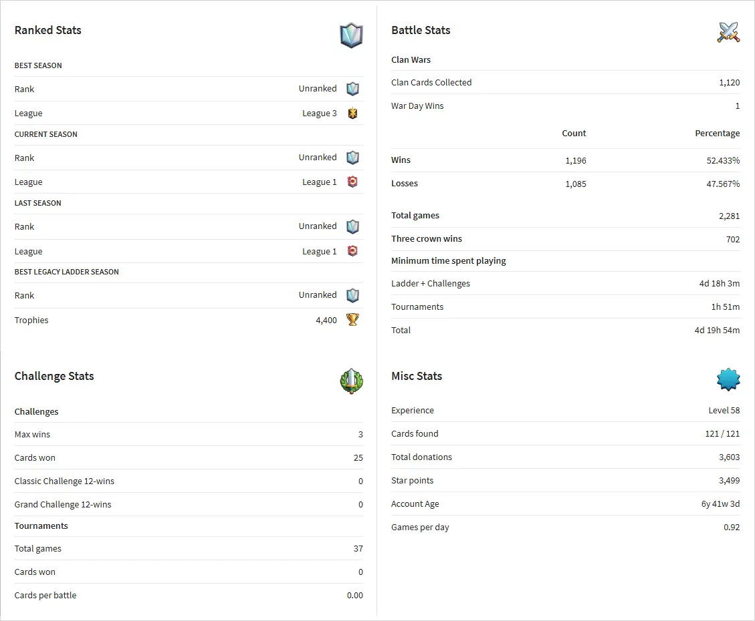
Task: Click the Current Season League 1 badge icon
Action: pyautogui.click(x=352, y=182)
